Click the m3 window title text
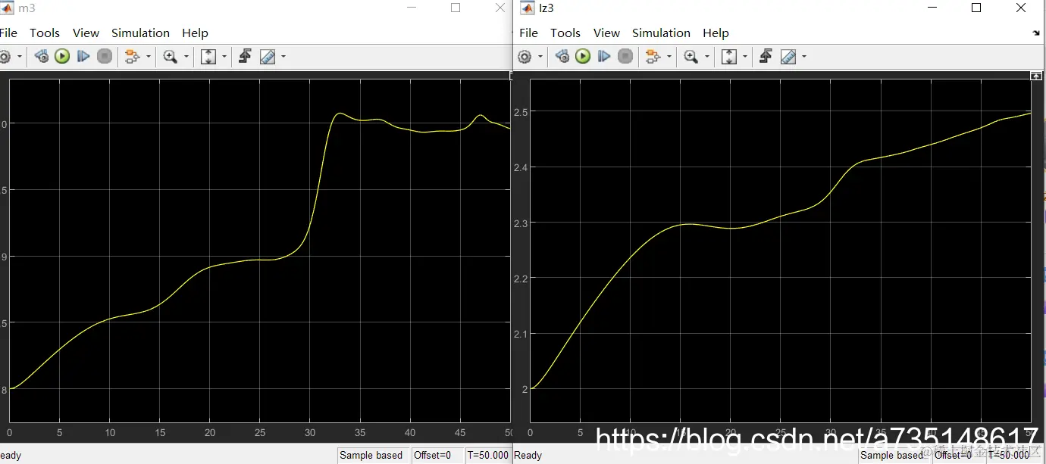 27,8
